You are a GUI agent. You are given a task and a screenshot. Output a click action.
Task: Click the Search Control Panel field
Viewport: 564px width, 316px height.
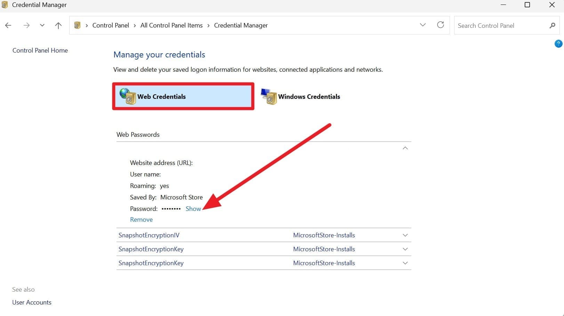pyautogui.click(x=501, y=25)
